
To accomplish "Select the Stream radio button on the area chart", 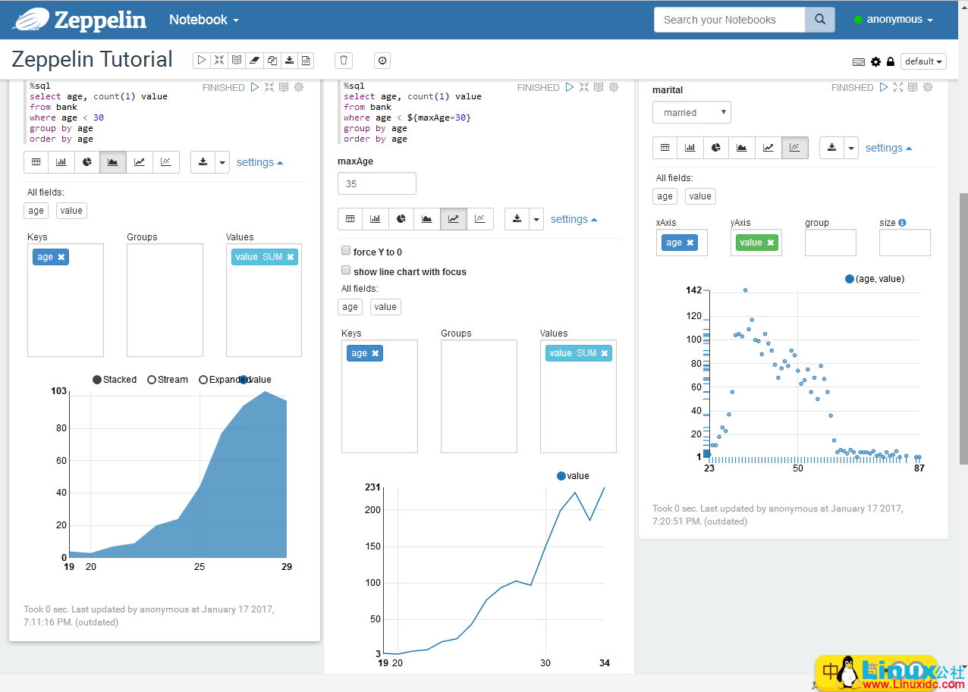I will click(152, 379).
